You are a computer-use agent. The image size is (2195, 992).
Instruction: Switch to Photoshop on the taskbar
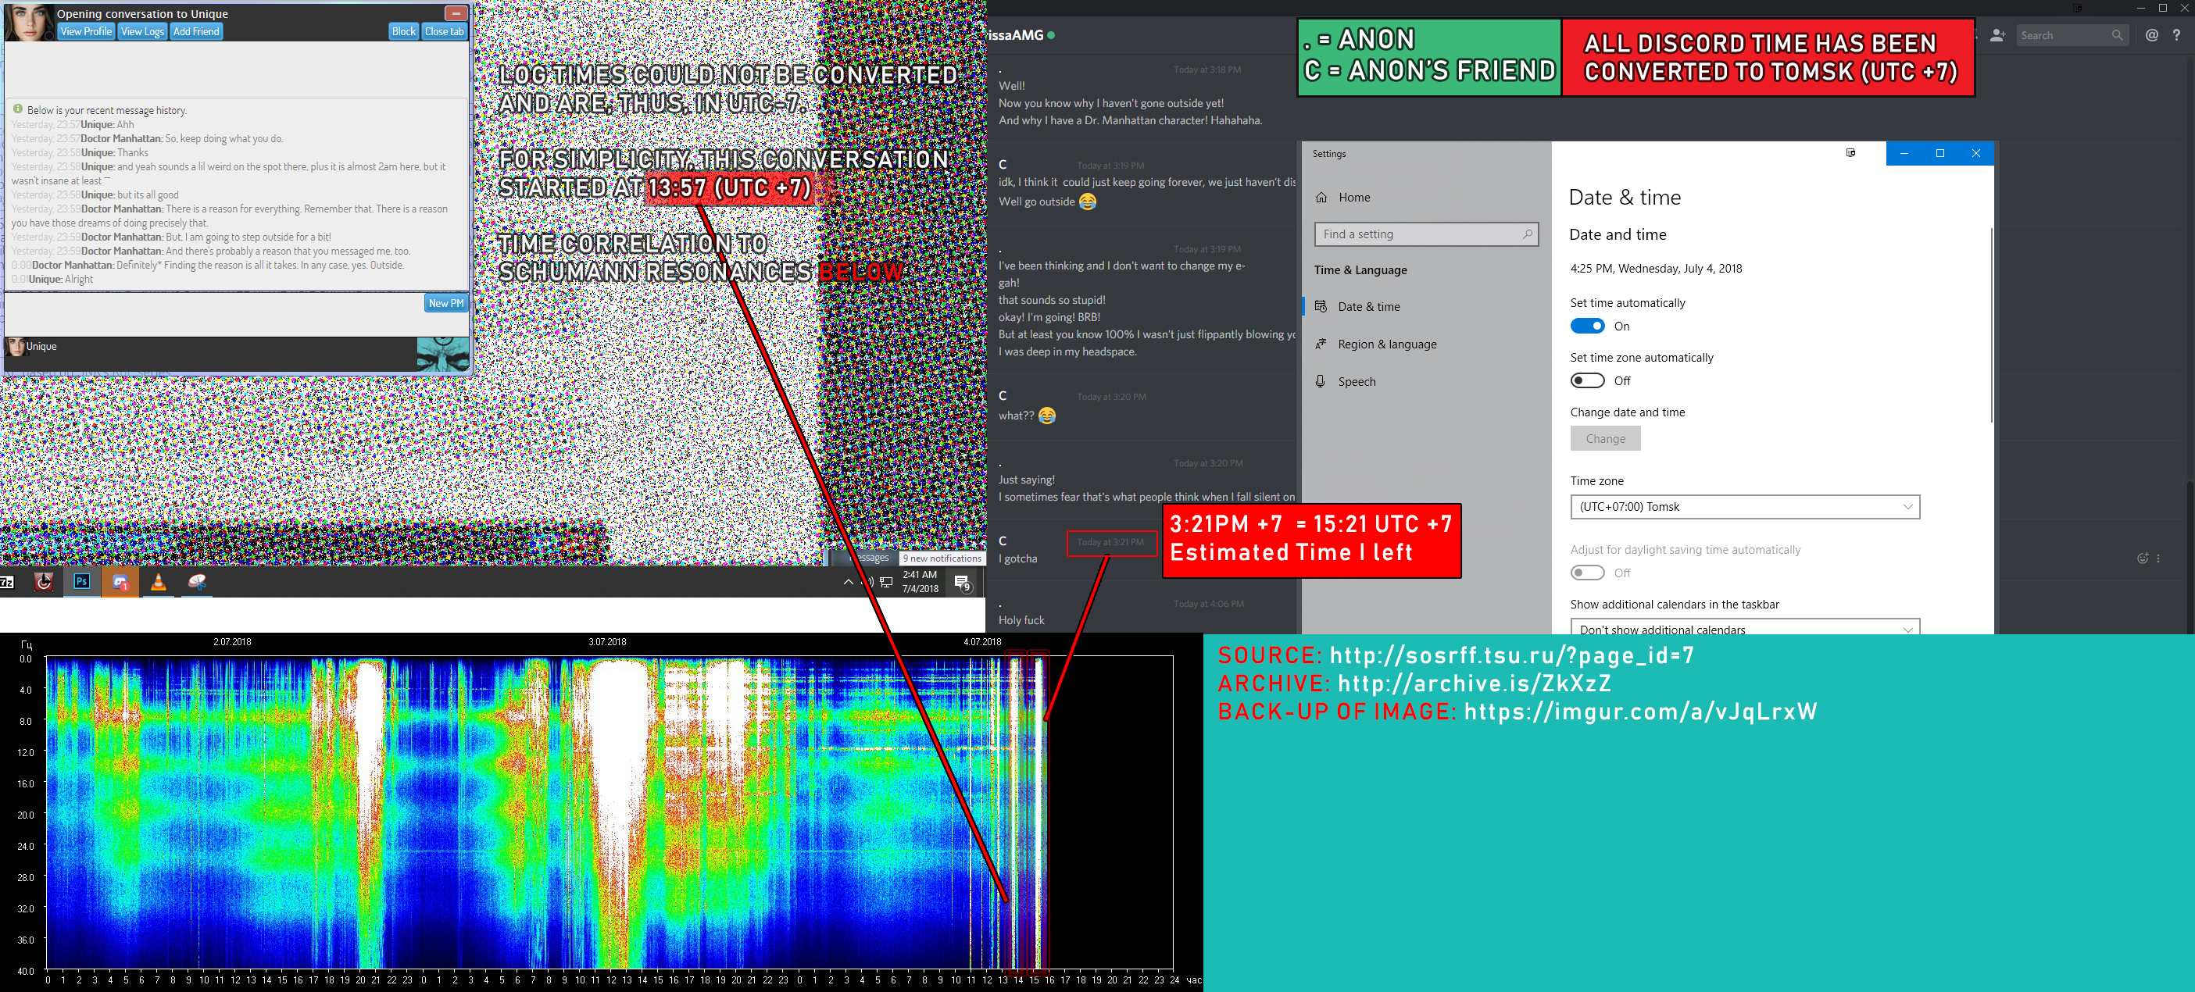82,582
